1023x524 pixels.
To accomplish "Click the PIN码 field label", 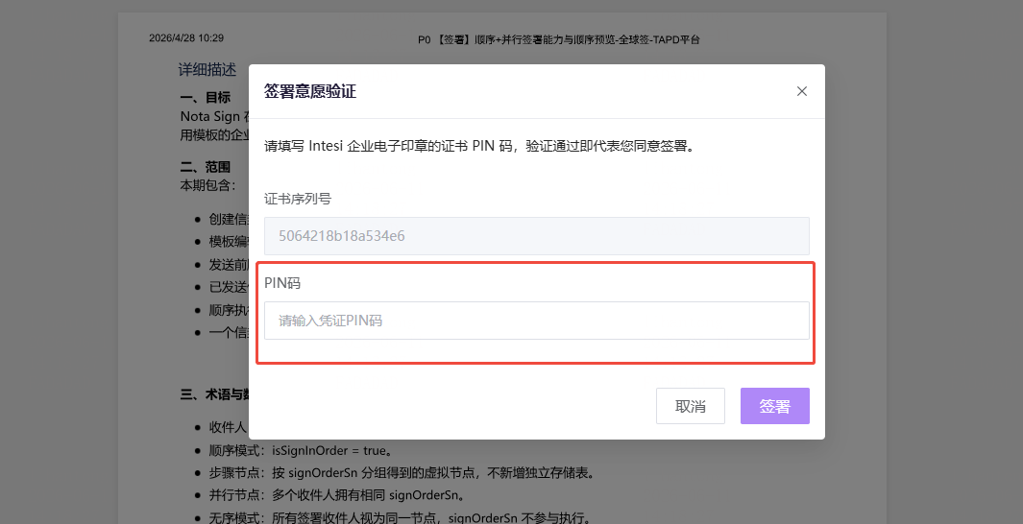I will click(x=282, y=283).
